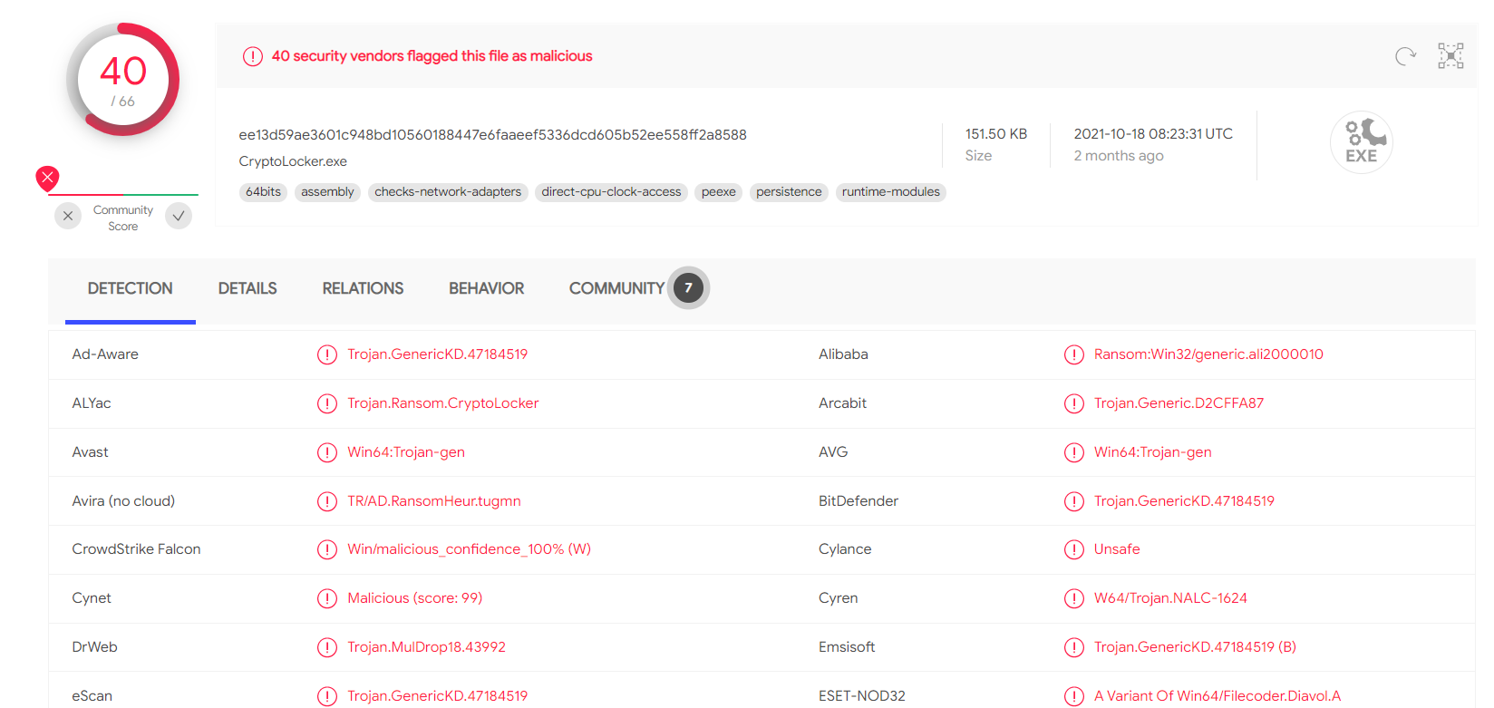Image resolution: width=1494 pixels, height=708 pixels.
Task: Click the Avira (no cloud) vendor name
Action: [123, 501]
